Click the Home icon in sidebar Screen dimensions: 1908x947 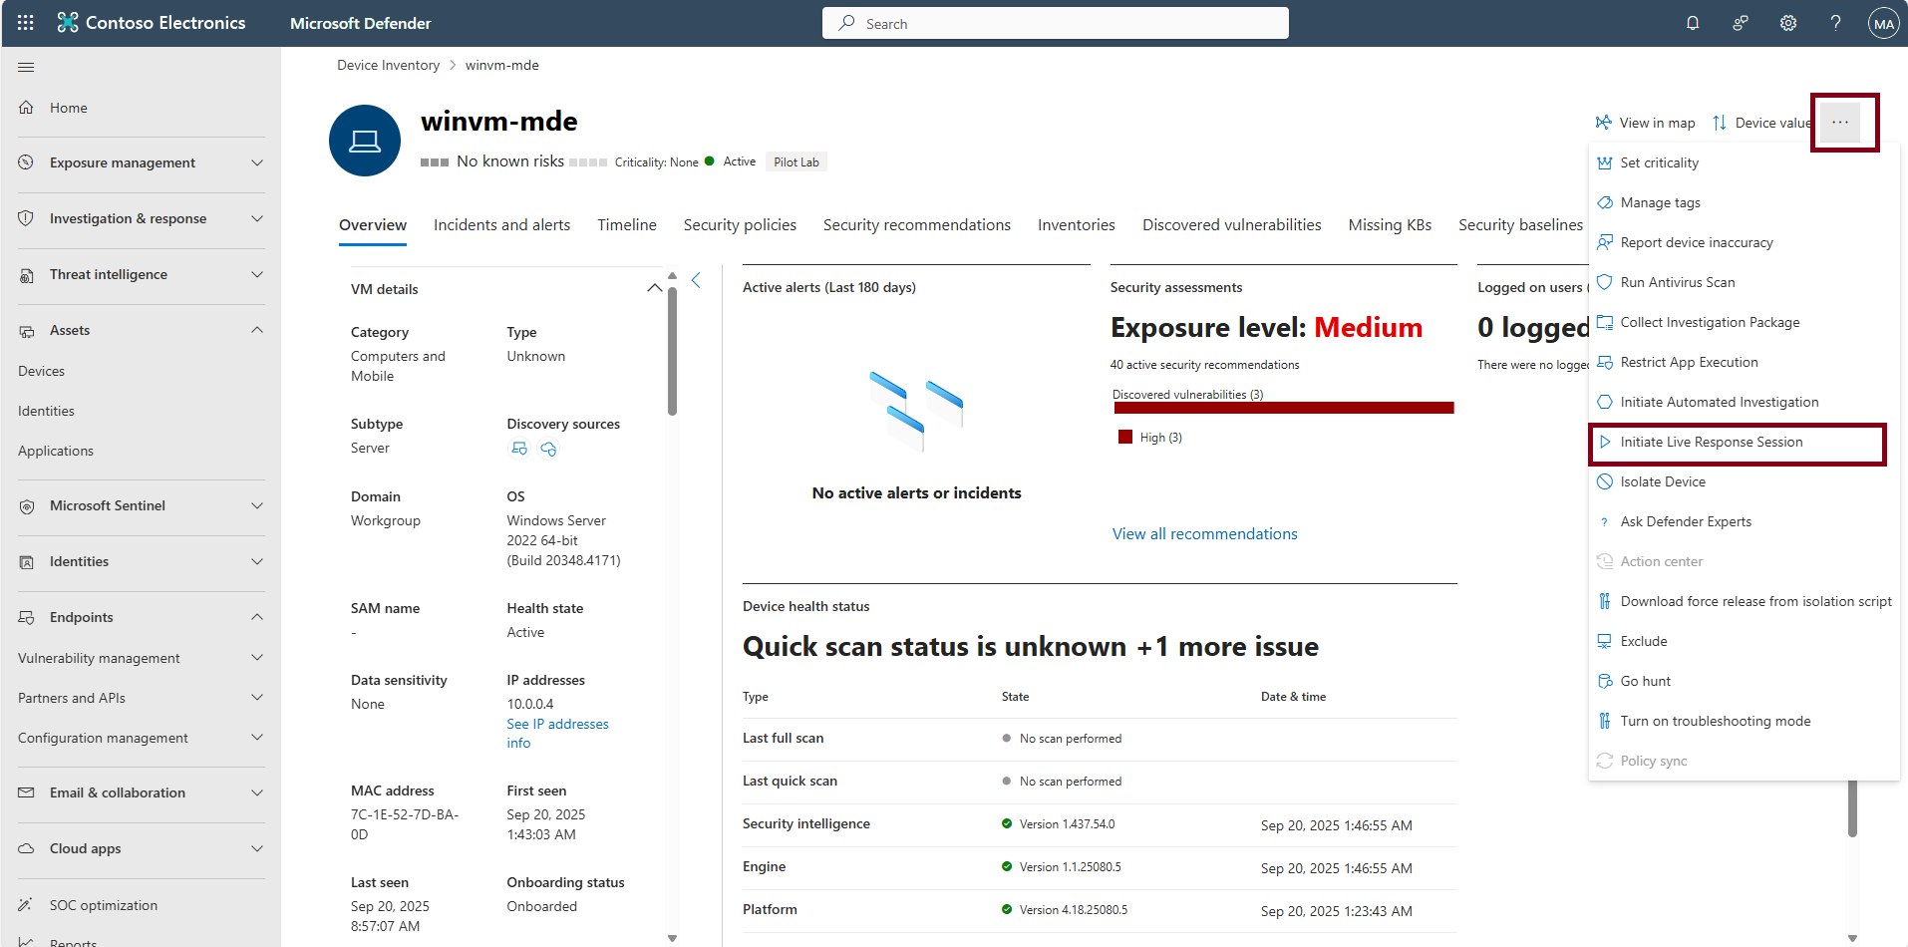tap(27, 107)
